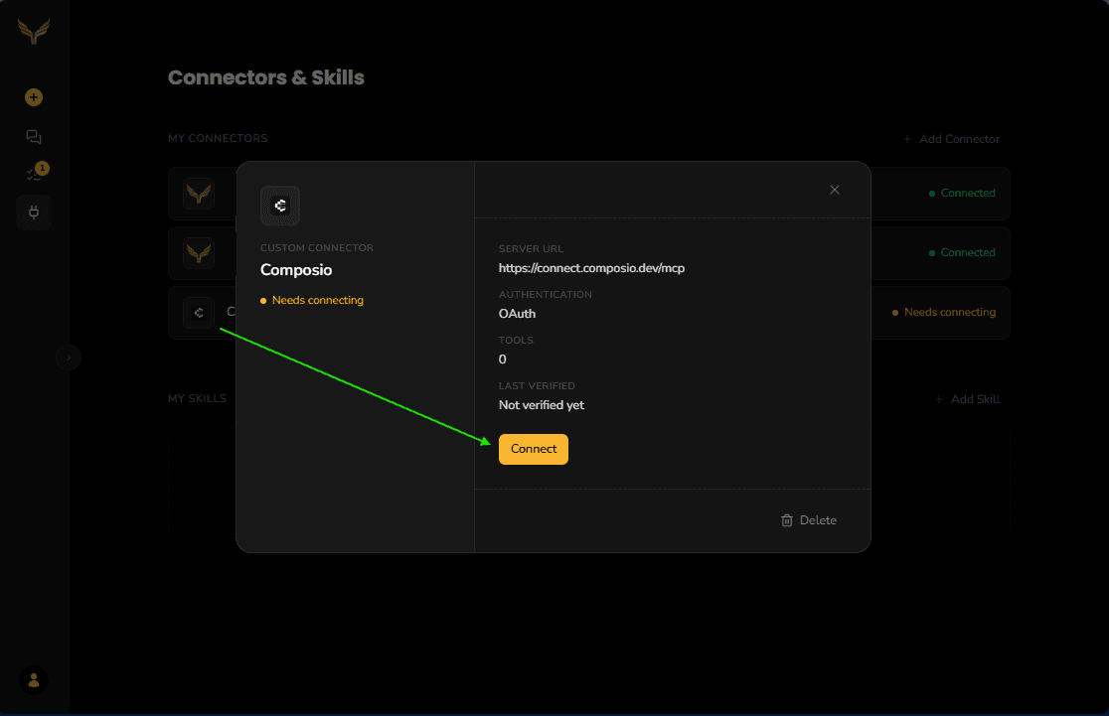Viewport: 1109px width, 716px height.
Task: Click Add Skill link
Action: point(967,399)
